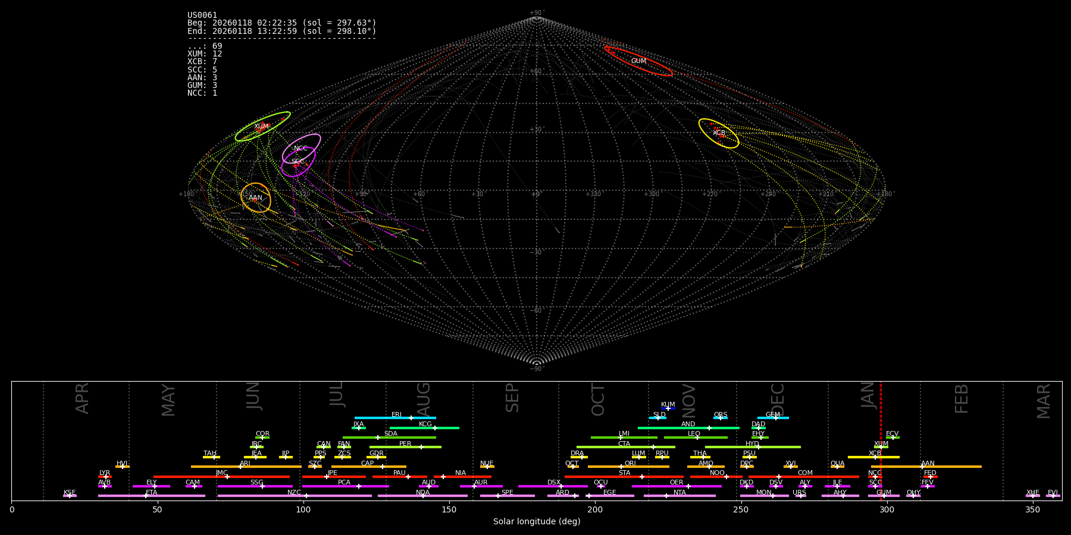
Task: Click the 150 tick on solar longitude axis
Action: (449, 509)
